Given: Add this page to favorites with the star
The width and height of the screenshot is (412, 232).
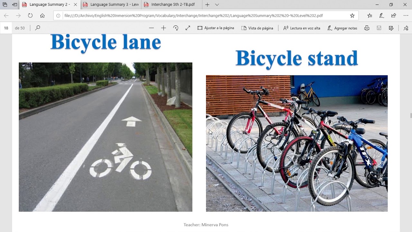Looking at the screenshot, I should 352,15.
